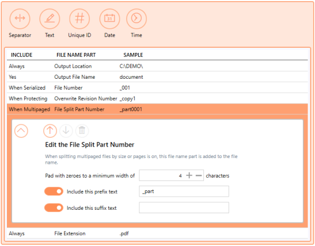Click the Edit the File Split Part Number heading
This screenshot has height=246, width=315.
click(x=90, y=144)
